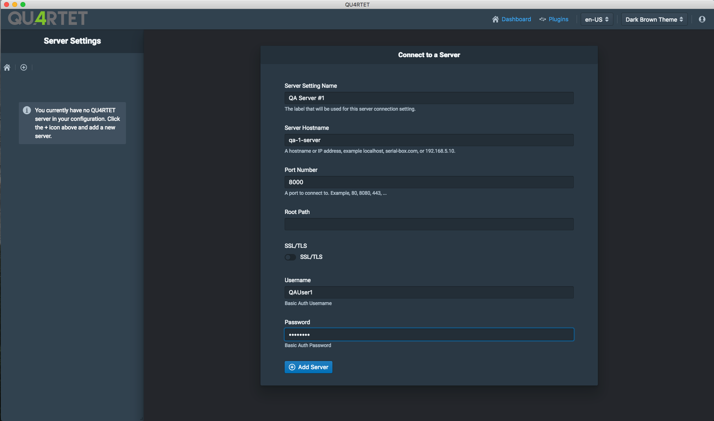Viewport: 714px width, 421px height.
Task: Click the info icon in the notice box
Action: pos(27,110)
